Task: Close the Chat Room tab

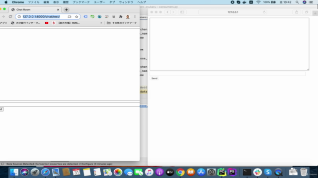Action: click(58, 9)
